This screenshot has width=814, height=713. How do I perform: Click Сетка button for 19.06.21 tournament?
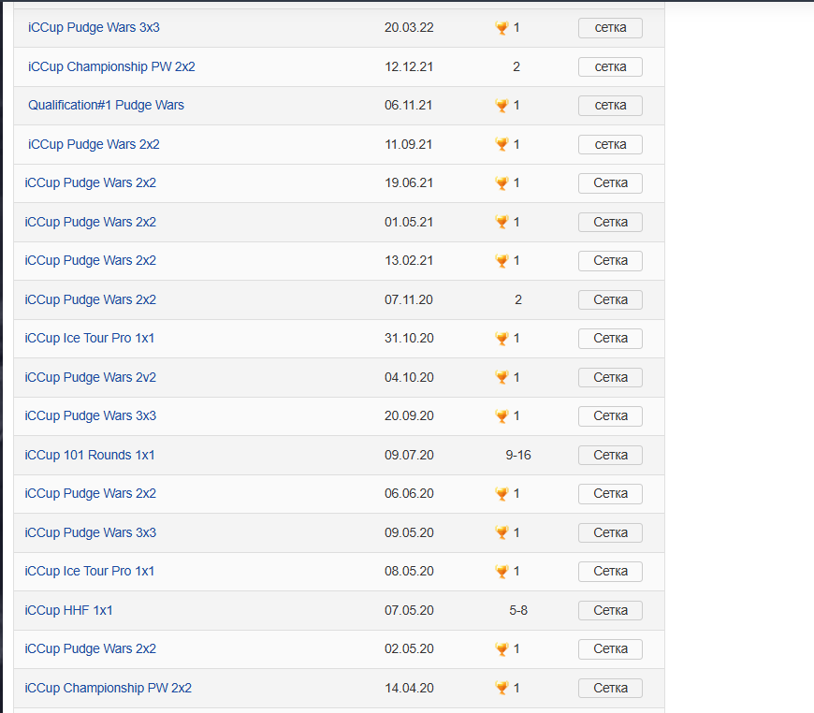tap(610, 182)
